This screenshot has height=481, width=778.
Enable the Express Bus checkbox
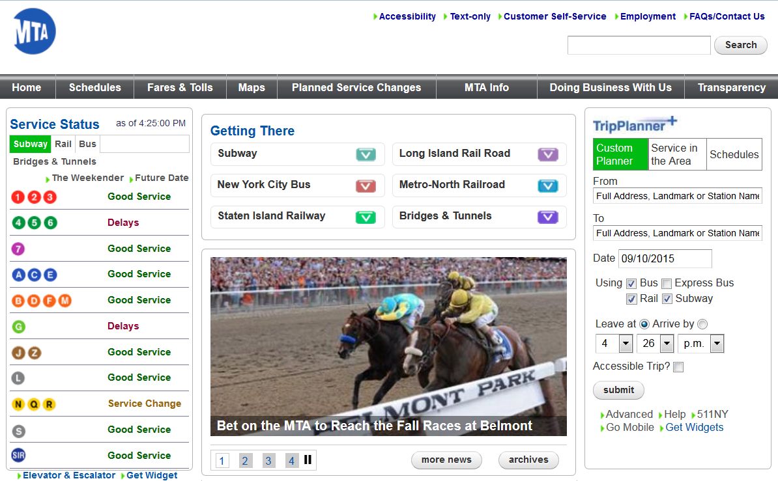[x=667, y=284]
